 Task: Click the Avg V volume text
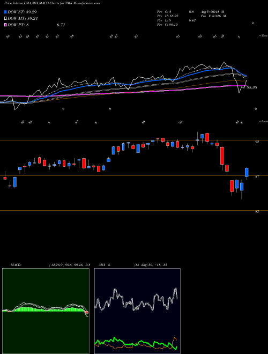[212, 12]
